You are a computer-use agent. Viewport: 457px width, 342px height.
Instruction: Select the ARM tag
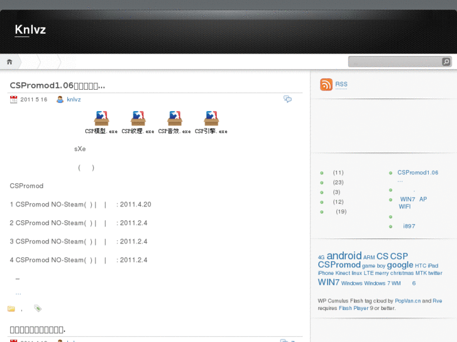[x=369, y=257]
